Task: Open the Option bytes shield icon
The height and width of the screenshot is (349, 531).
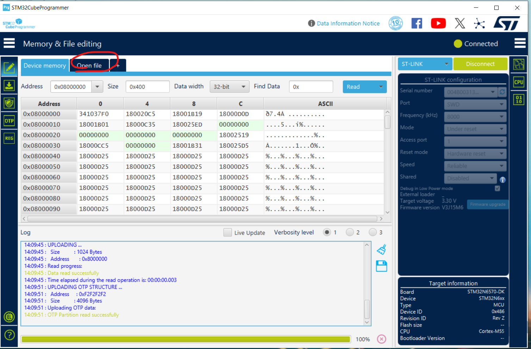Action: coord(9,103)
